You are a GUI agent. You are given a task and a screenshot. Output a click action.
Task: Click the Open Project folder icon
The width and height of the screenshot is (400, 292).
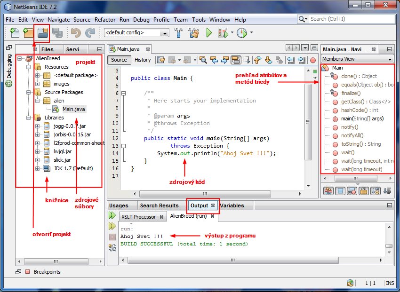[x=43, y=32]
